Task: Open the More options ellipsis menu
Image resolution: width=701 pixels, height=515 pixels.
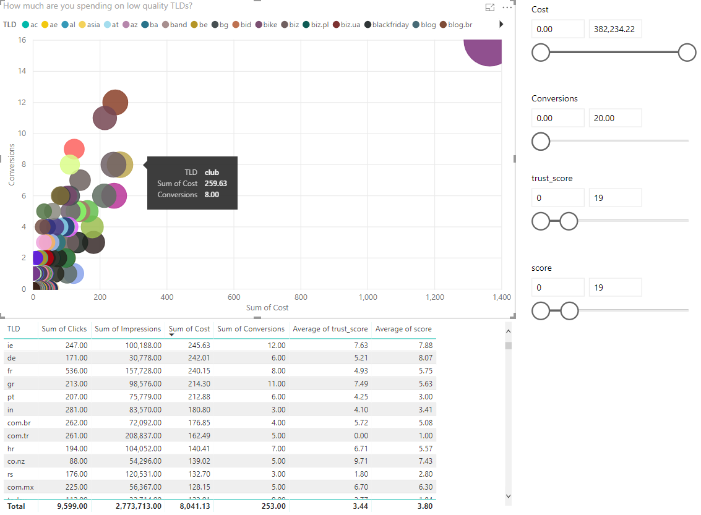Action: (508, 7)
